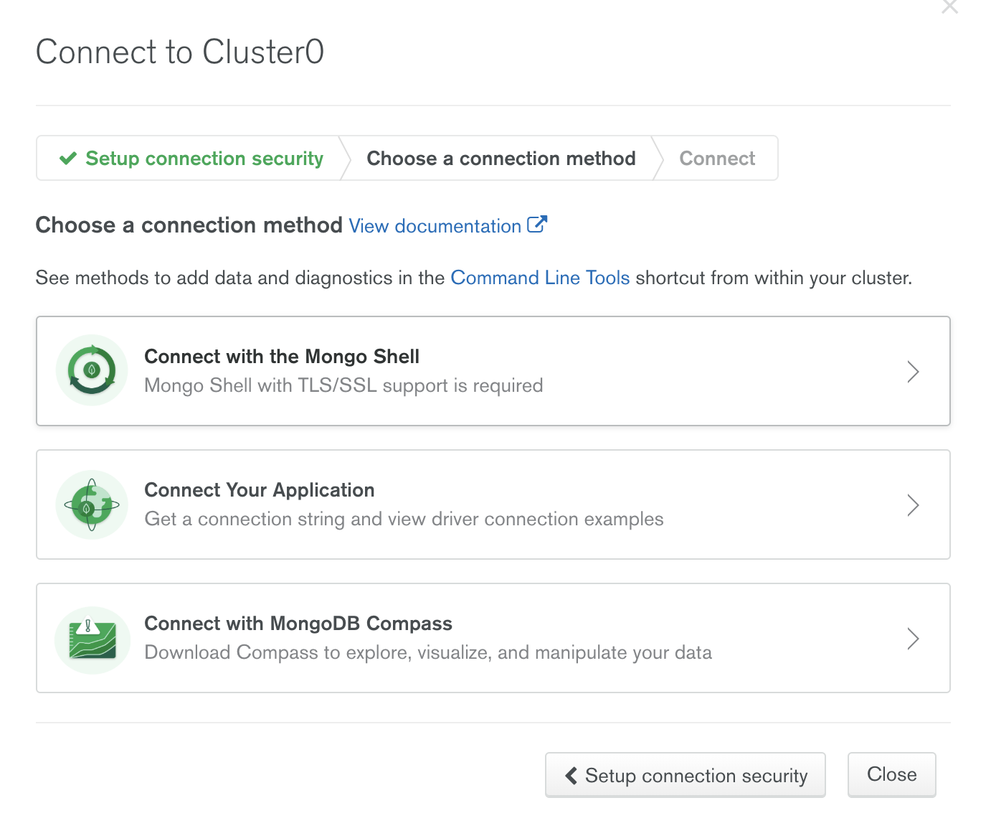Jump to the Connect step tab
The width and height of the screenshot is (991, 831).
(x=717, y=158)
